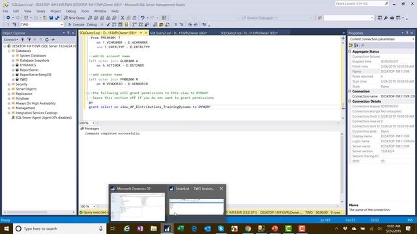Select Results to Text icon

click(155, 25)
